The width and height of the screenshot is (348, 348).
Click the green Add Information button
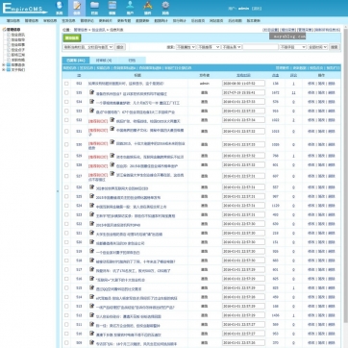[72, 38]
